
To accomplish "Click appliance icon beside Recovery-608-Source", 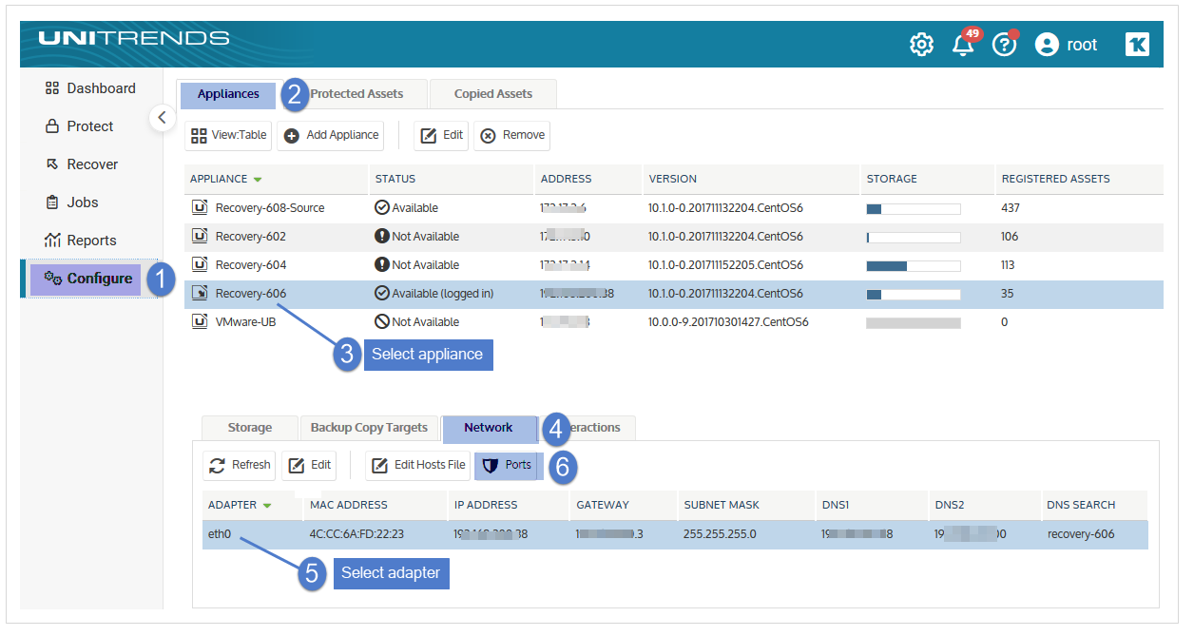I will tap(200, 207).
